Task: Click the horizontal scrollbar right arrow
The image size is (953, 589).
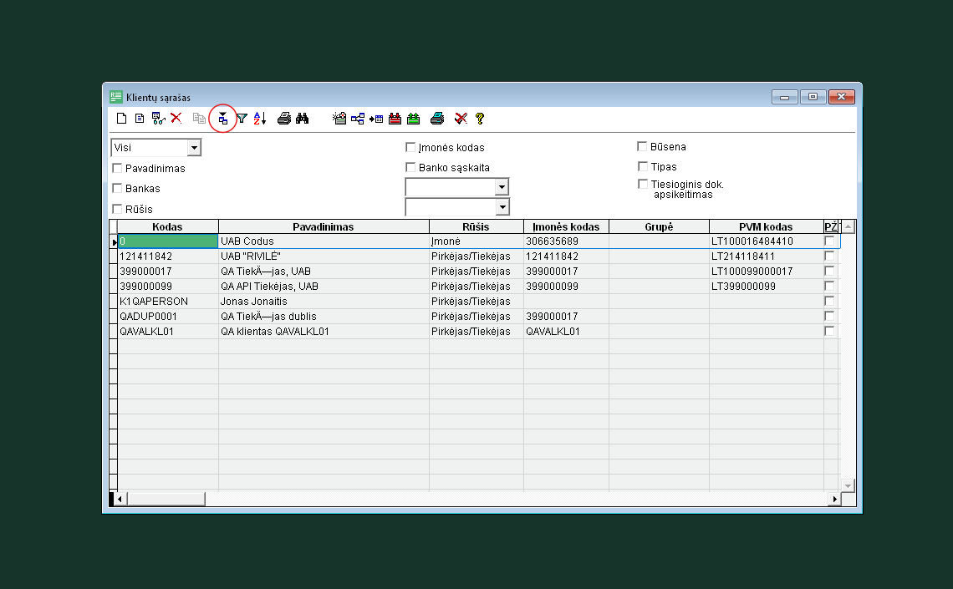Action: coord(834,499)
